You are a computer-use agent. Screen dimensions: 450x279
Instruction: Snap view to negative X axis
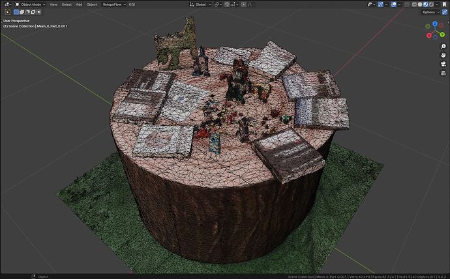click(441, 25)
